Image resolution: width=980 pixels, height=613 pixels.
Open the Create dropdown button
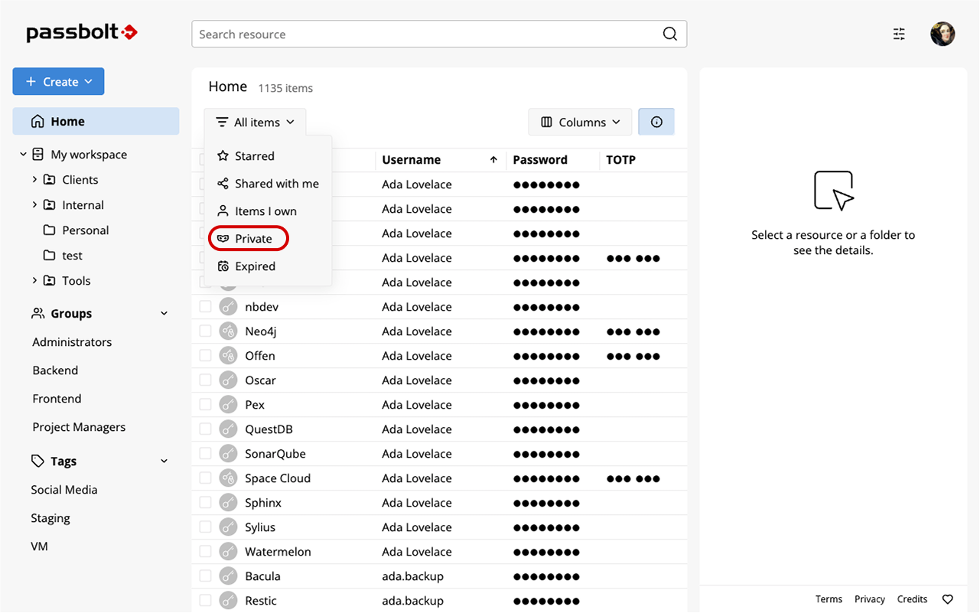point(58,82)
